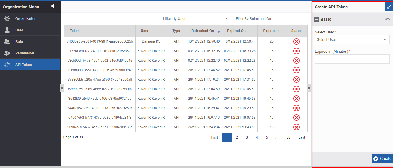This screenshot has width=393, height=168.
Task: Click status icon for token 74407657-7cfa
Action: coord(296,108)
